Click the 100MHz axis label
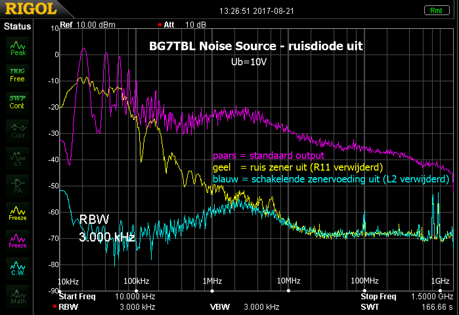459x315 pixels. pos(364,281)
